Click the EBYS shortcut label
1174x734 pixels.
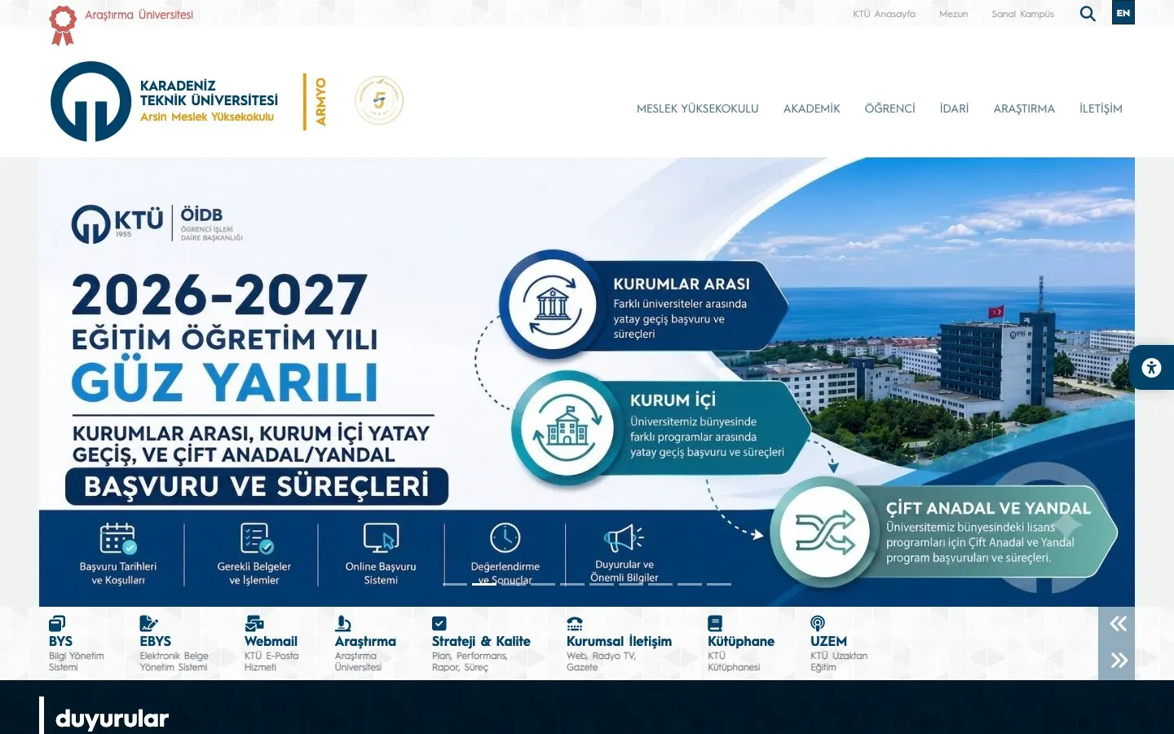click(x=155, y=641)
